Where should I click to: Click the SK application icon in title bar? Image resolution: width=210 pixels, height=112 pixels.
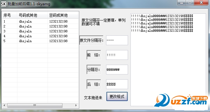click(3, 4)
